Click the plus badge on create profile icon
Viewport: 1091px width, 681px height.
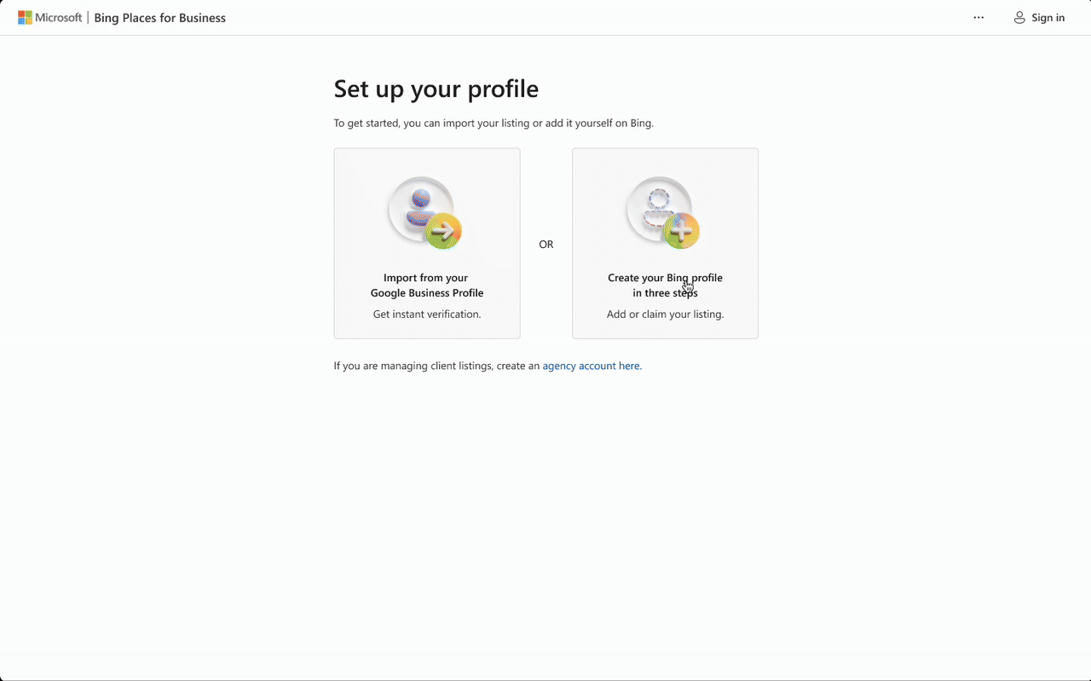tap(682, 231)
